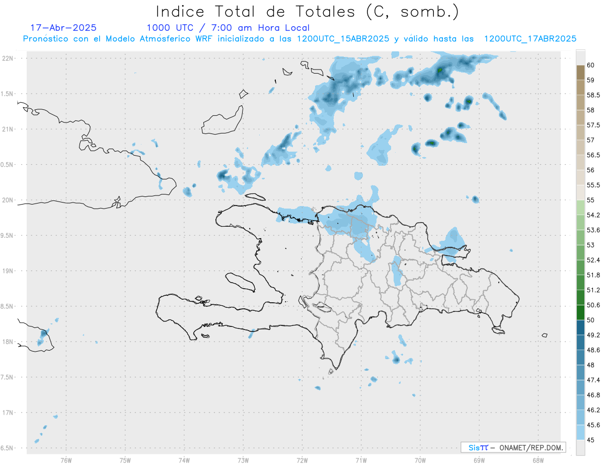The image size is (604, 467).
Task: Click the '71W' longitude label
Action: pos(361,460)
